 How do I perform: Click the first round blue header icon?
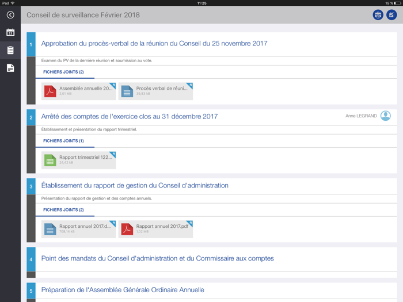pyautogui.click(x=378, y=15)
